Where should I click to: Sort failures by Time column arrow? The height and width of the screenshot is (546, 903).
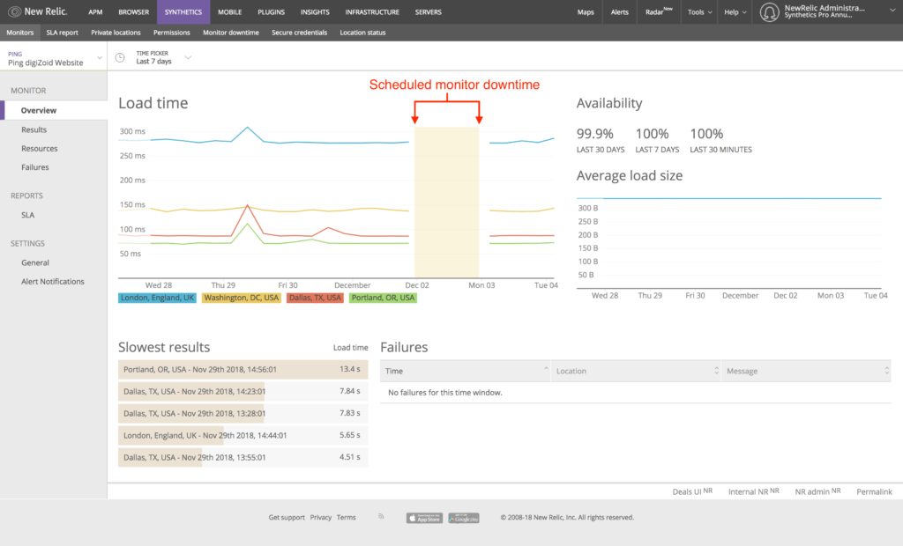(546, 369)
